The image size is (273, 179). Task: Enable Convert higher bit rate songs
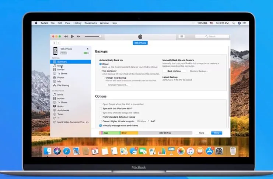[x=101, y=121]
